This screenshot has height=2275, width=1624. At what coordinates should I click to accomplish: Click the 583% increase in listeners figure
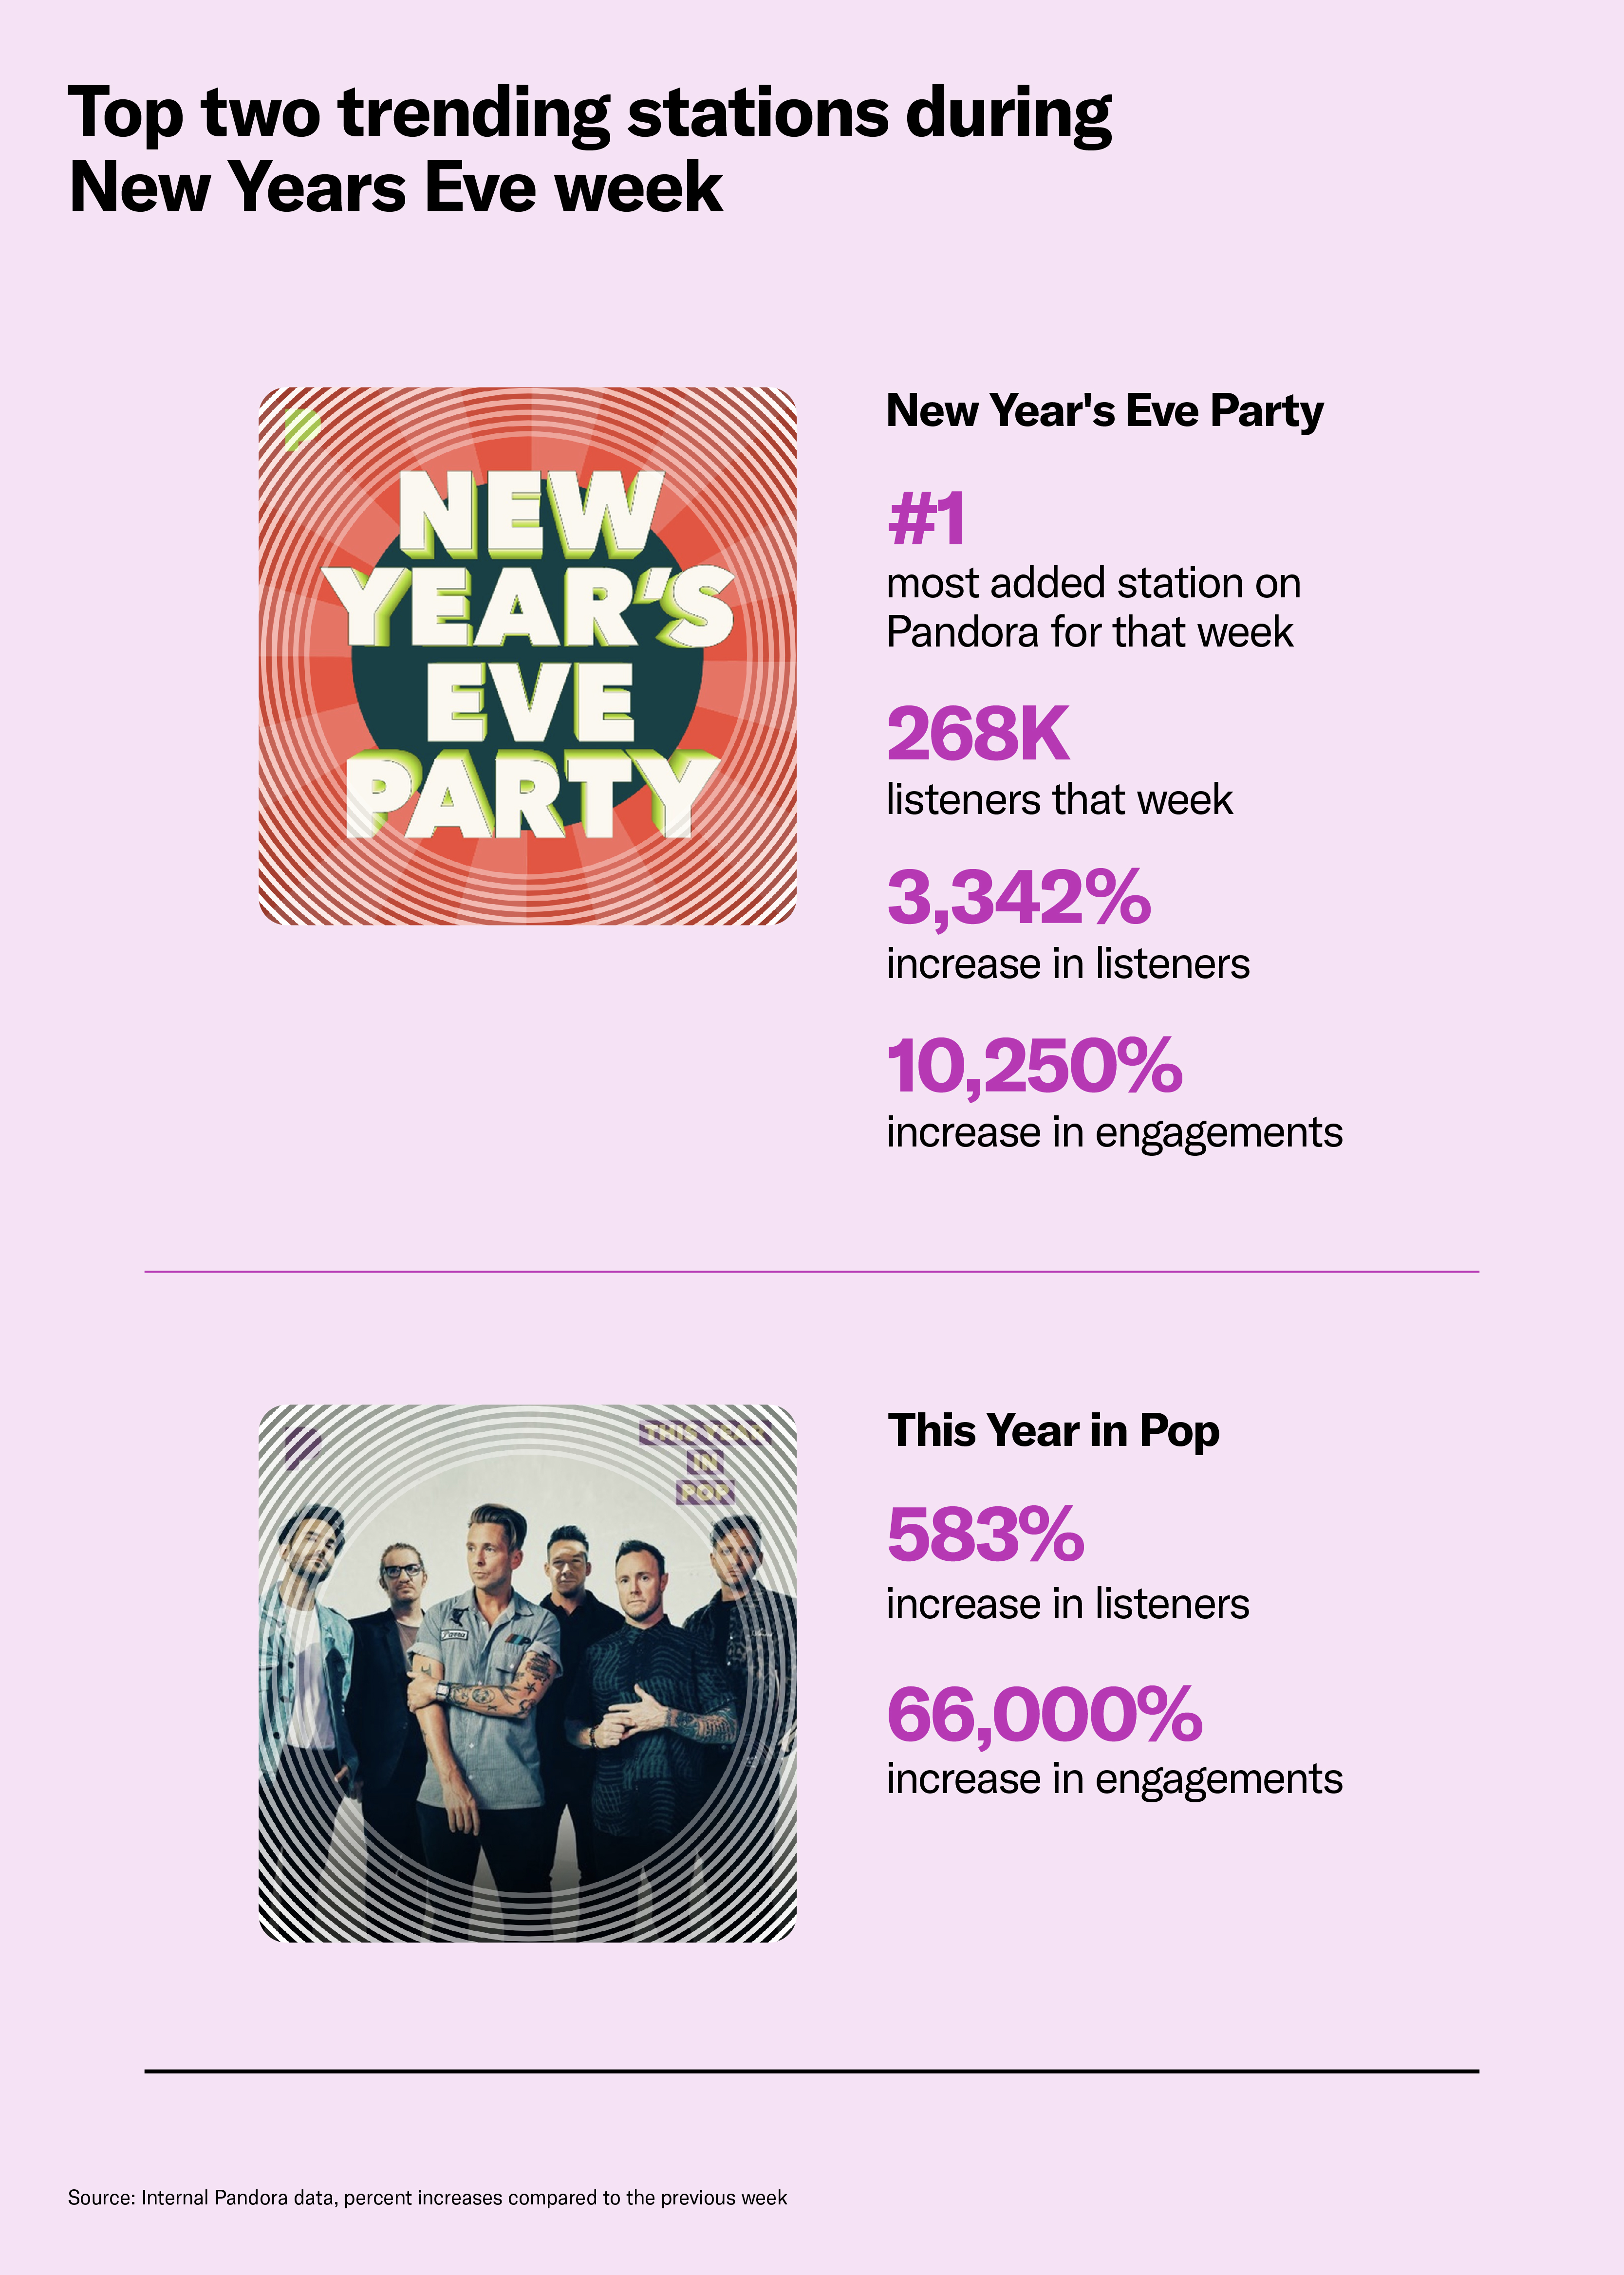(985, 1535)
